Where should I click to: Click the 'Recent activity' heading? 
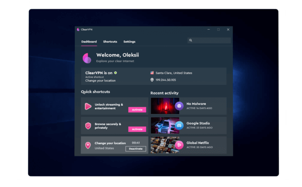(164, 93)
